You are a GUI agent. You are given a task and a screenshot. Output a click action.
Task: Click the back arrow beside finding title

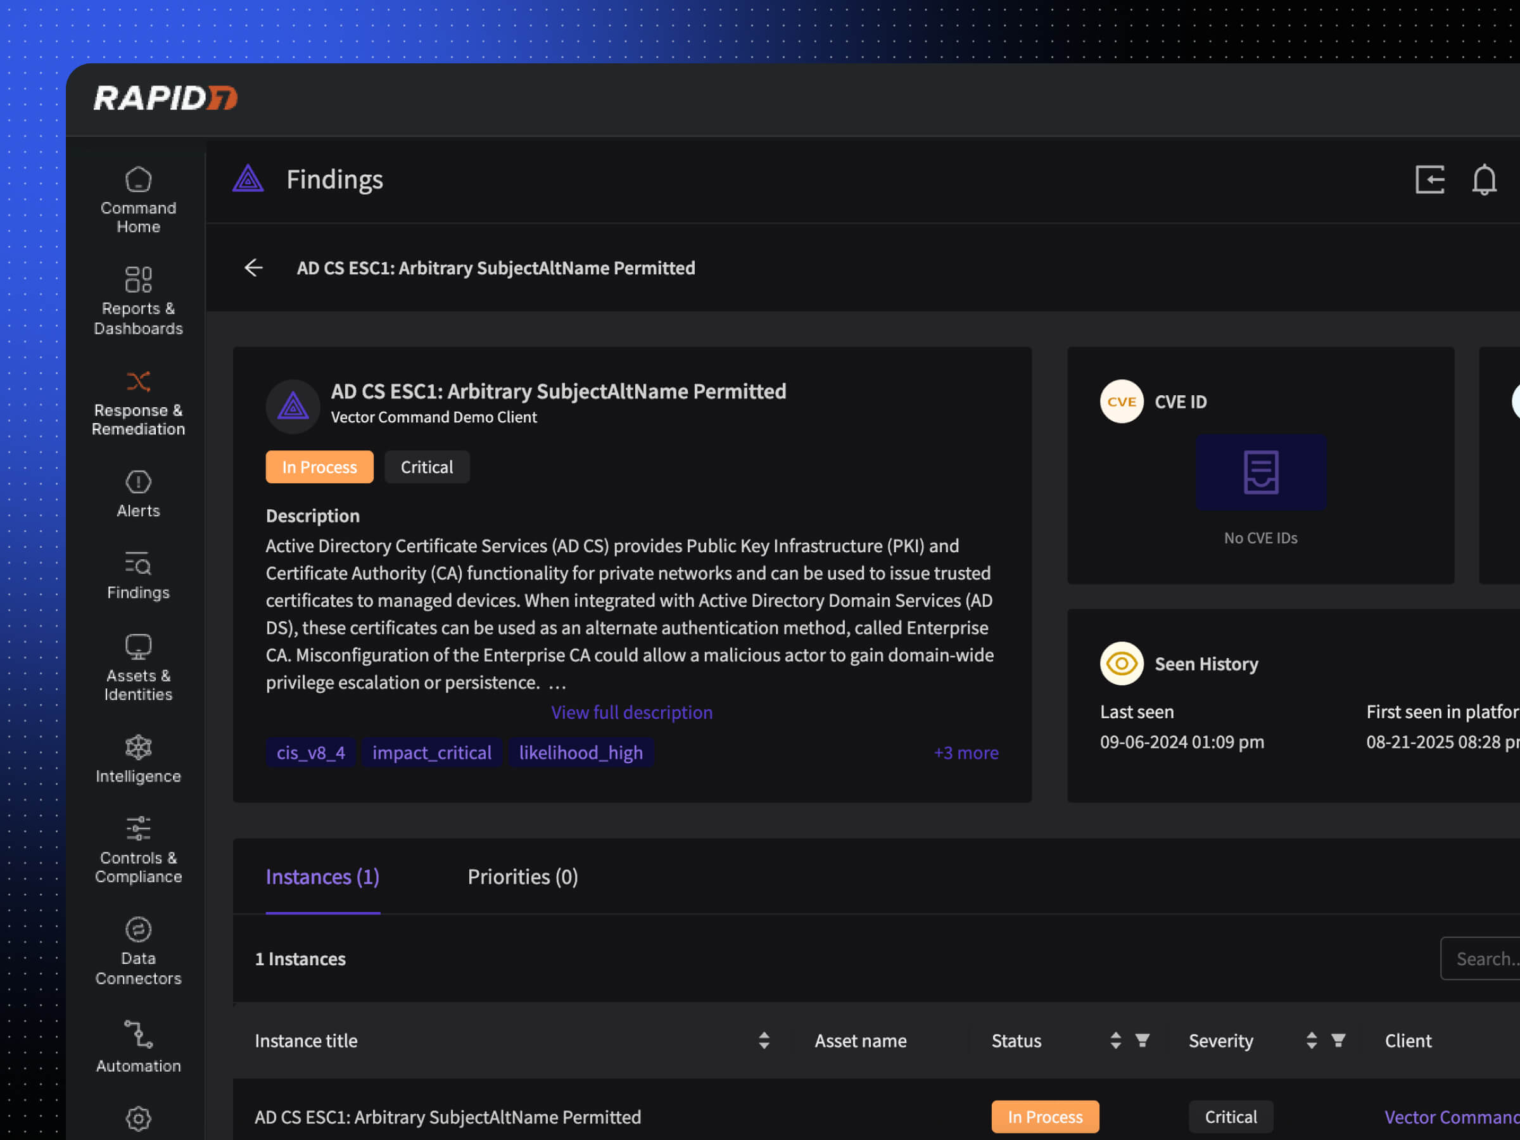click(253, 268)
